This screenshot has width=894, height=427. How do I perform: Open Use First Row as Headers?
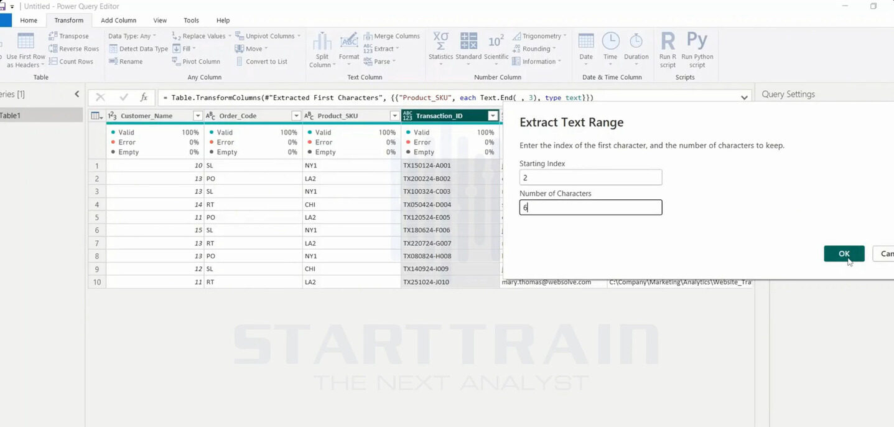click(x=26, y=50)
